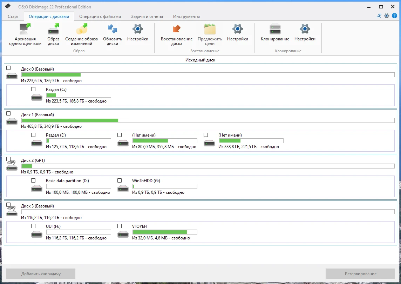Click the one-click archiving icon
Screen dimensions: 401x284
click(x=25, y=29)
